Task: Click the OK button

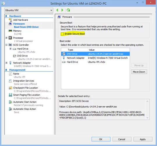Action: tap(101, 139)
